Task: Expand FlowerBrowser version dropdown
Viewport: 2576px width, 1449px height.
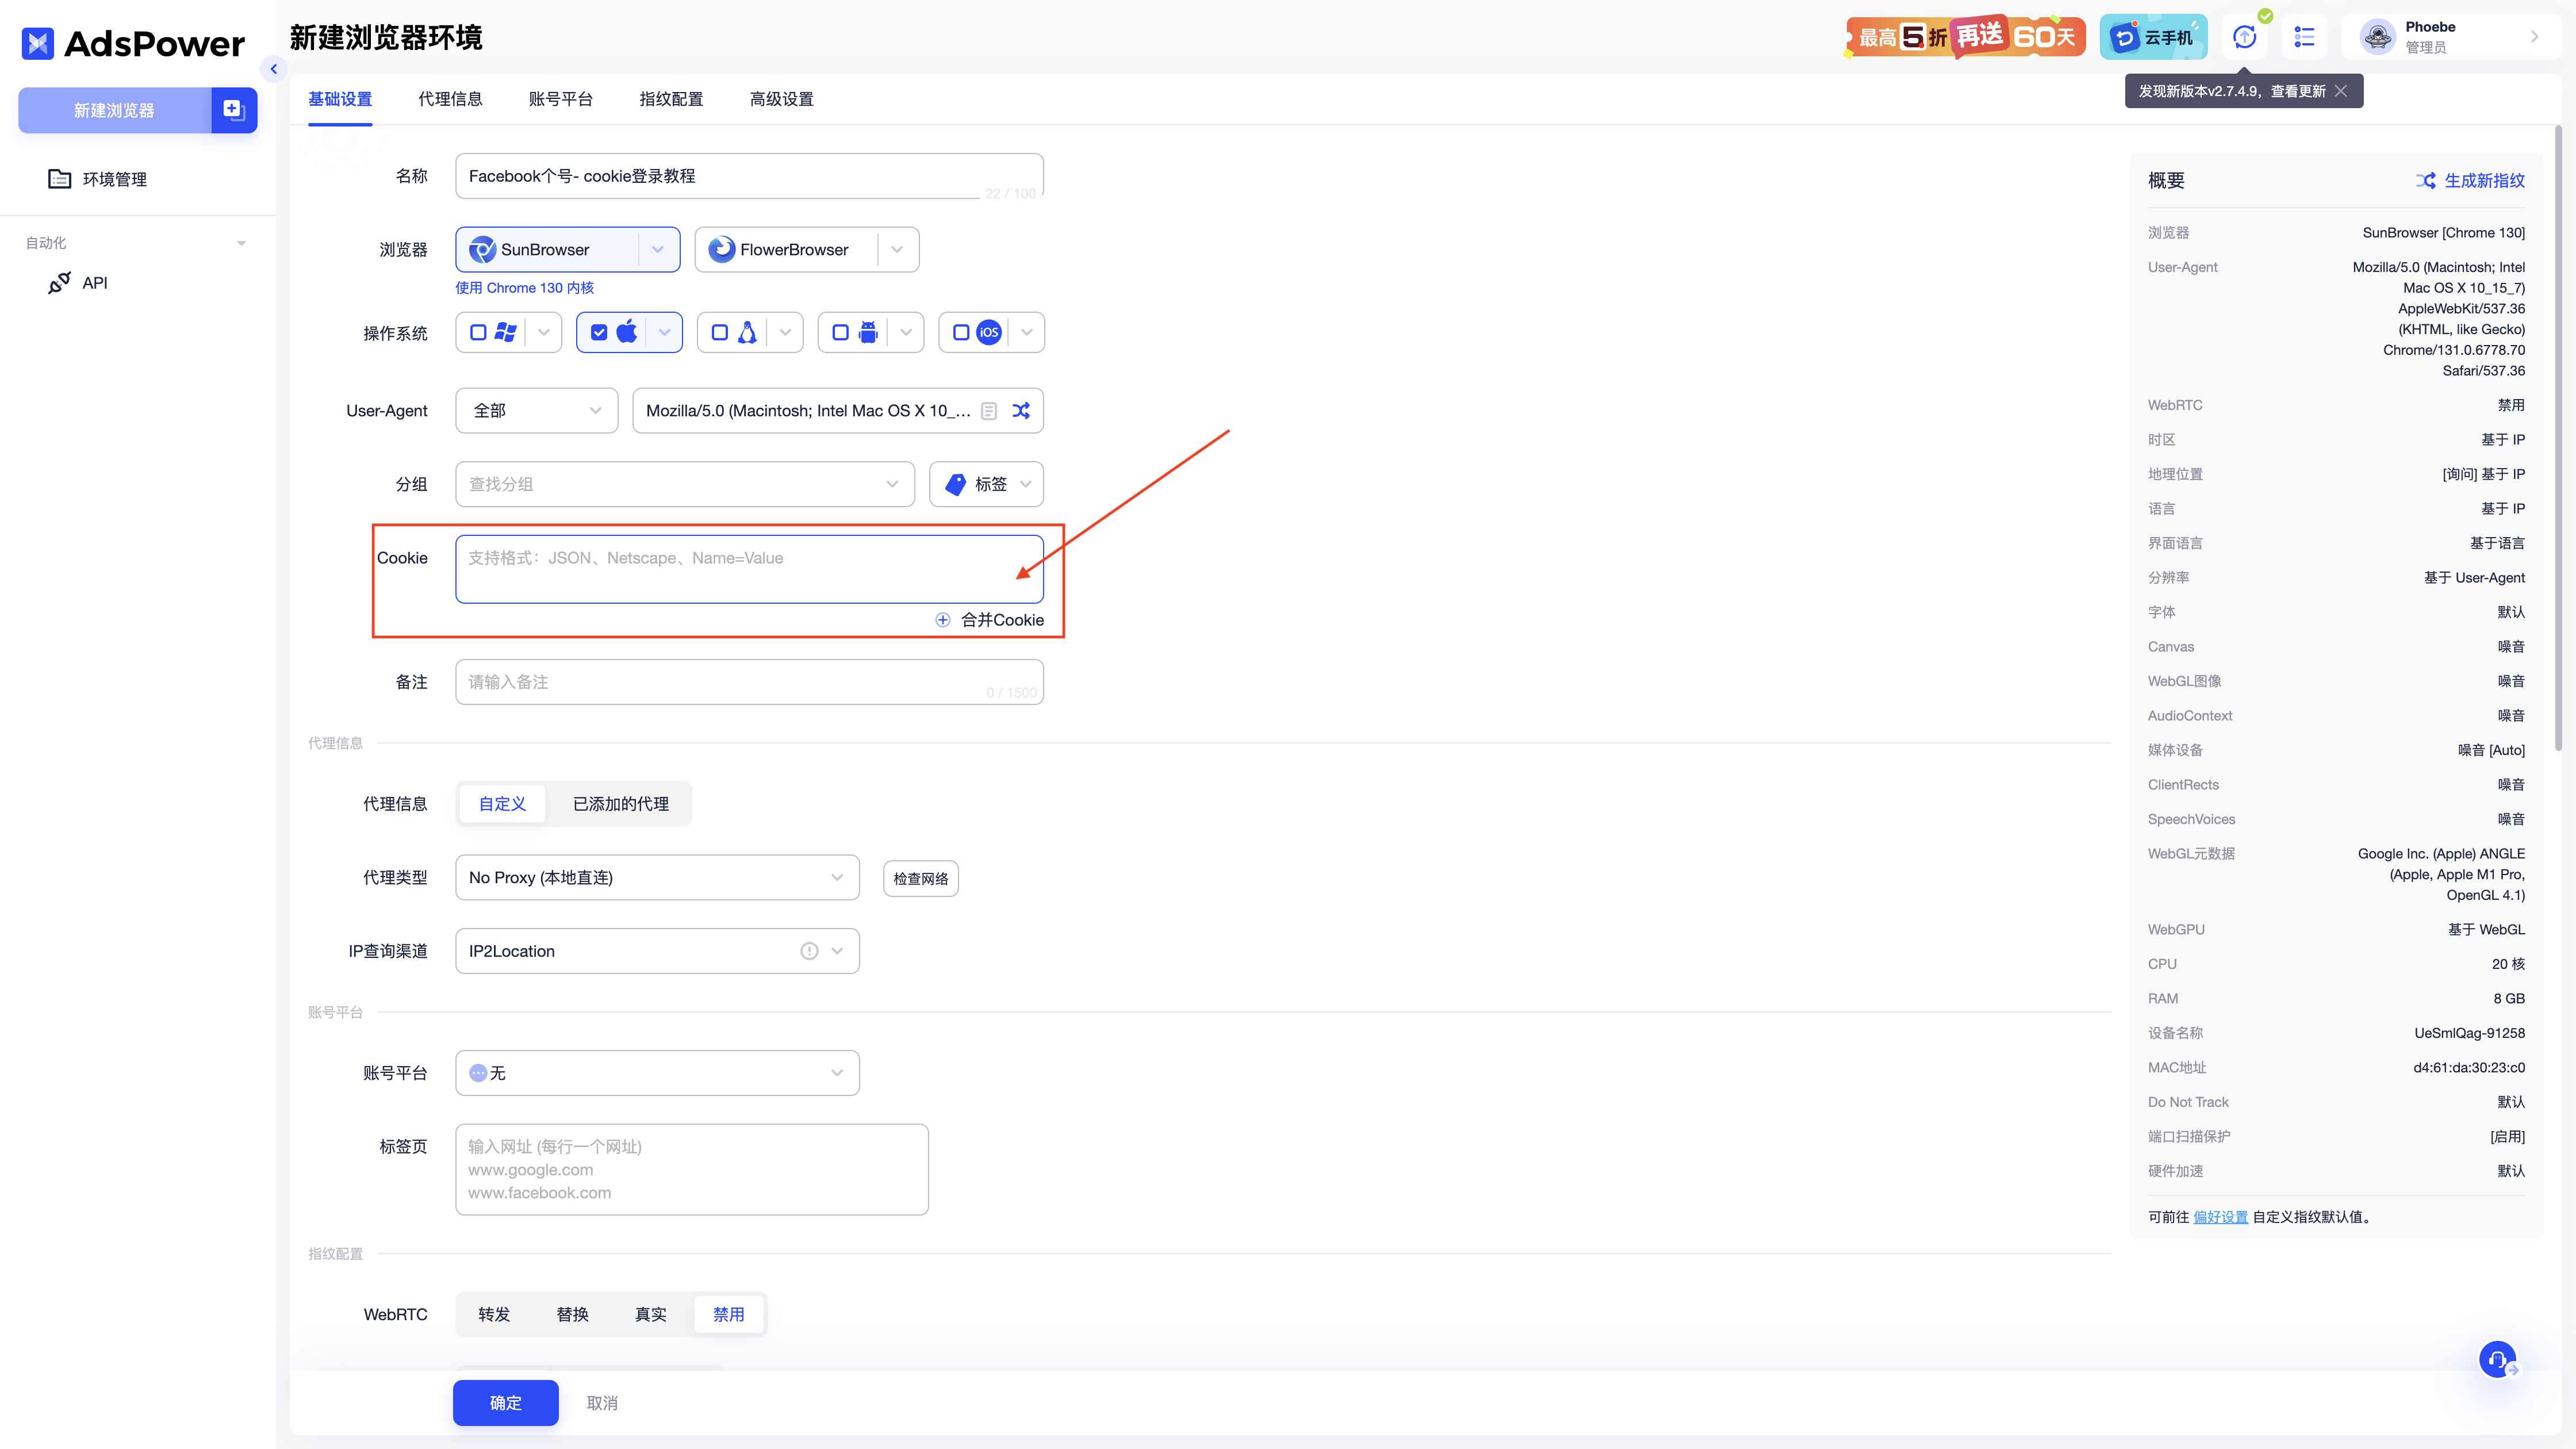Action: click(897, 250)
